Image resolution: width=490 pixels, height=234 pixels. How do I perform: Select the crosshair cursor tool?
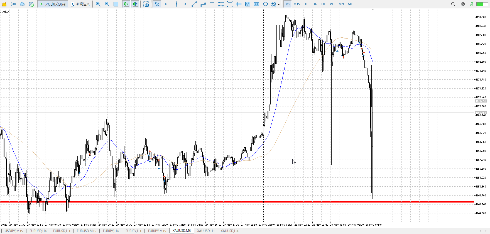[166, 4]
